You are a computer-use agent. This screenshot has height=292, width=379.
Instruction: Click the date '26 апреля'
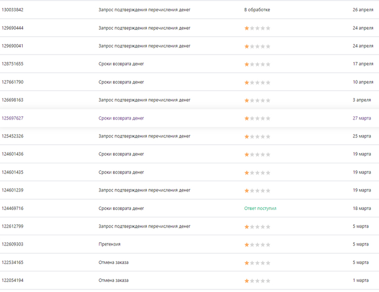pyautogui.click(x=362, y=10)
